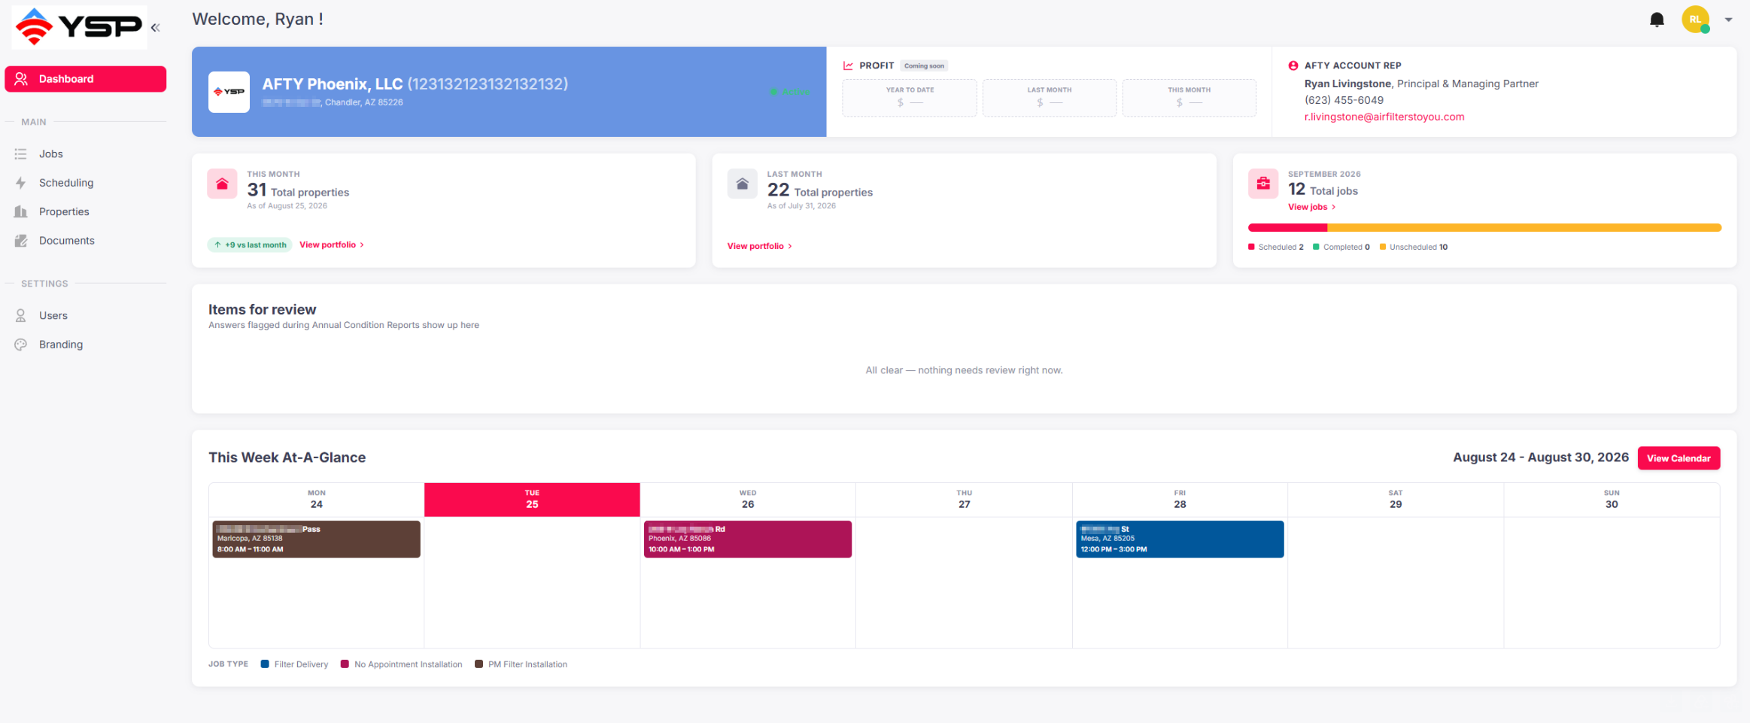Click the Profit chart icon
Screen dimensions: 1750x723
[848, 65]
